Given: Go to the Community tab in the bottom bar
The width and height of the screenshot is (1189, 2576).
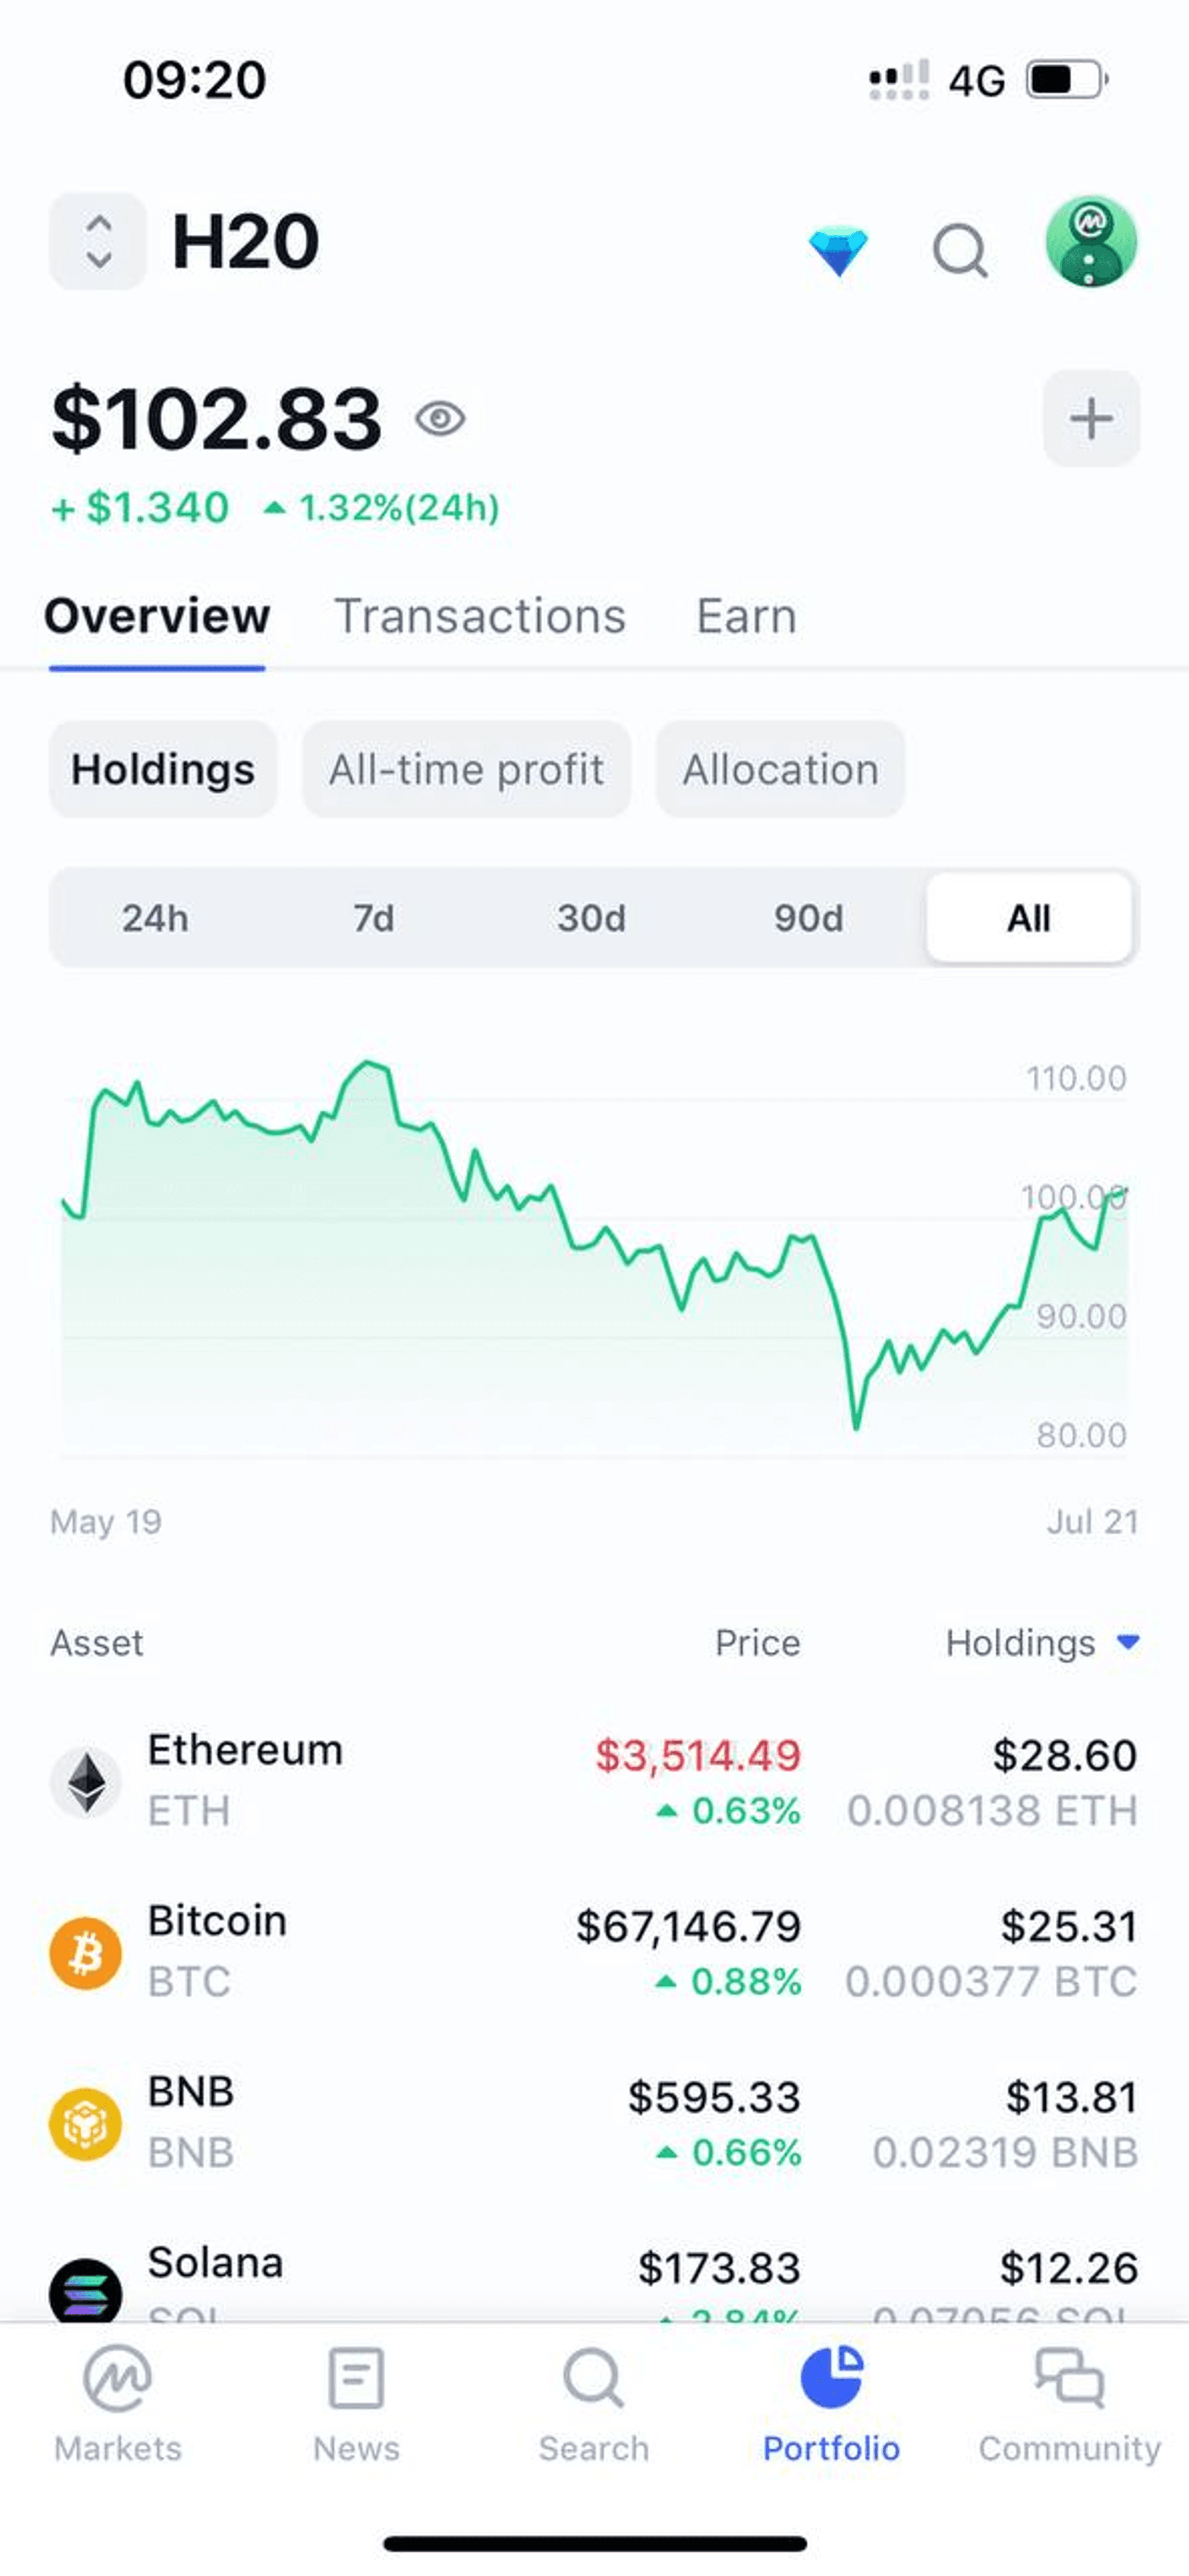Looking at the screenshot, I should pos(1069,2404).
